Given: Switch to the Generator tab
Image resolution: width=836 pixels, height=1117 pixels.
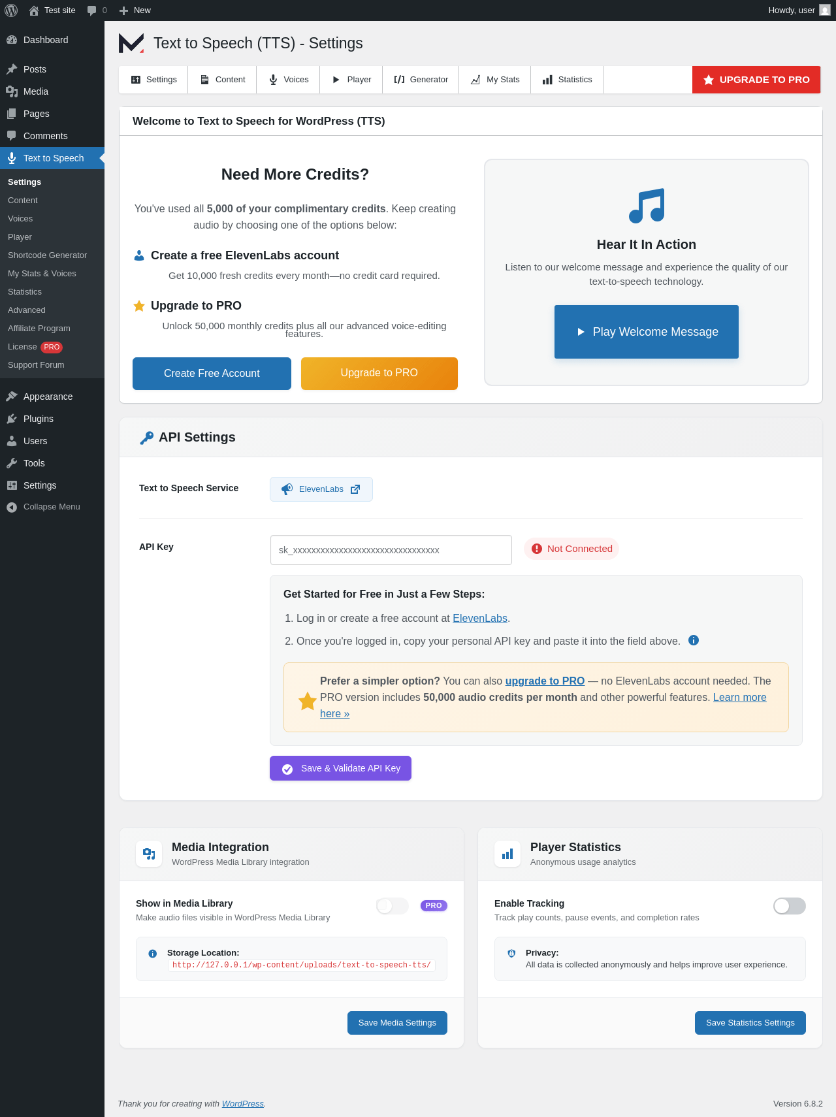Looking at the screenshot, I should [421, 80].
